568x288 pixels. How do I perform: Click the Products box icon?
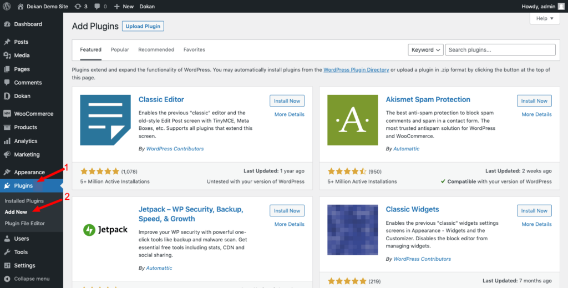coord(7,127)
